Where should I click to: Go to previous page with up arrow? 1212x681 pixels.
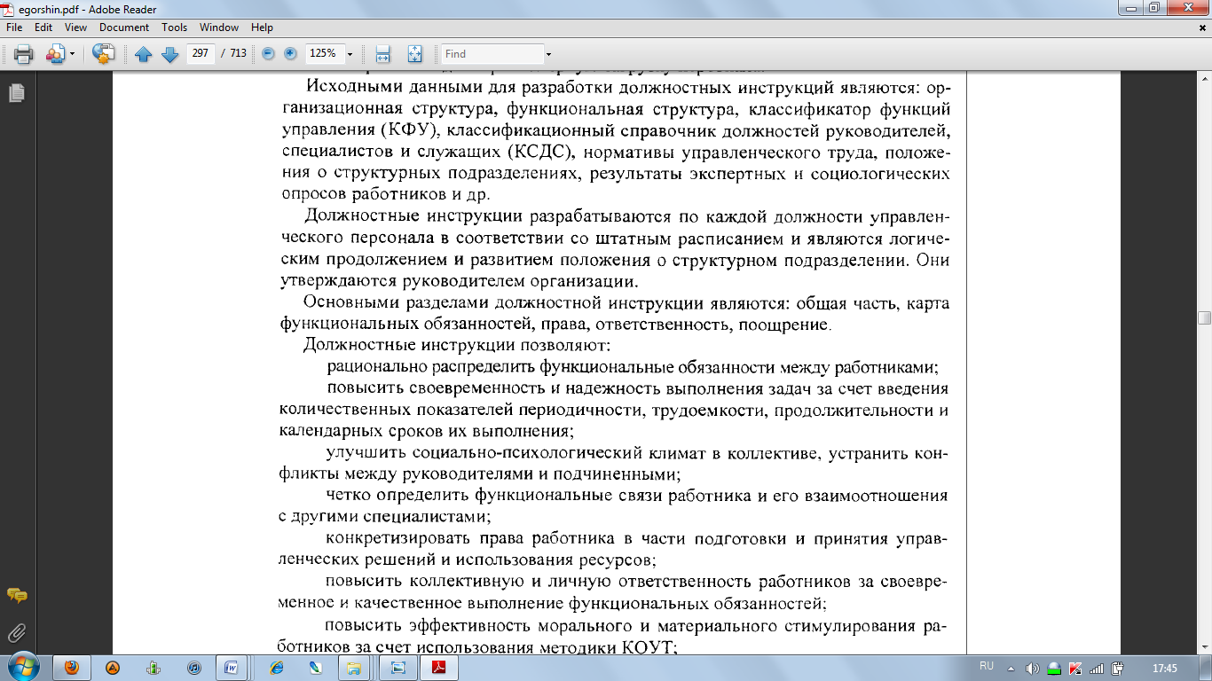tap(144, 54)
